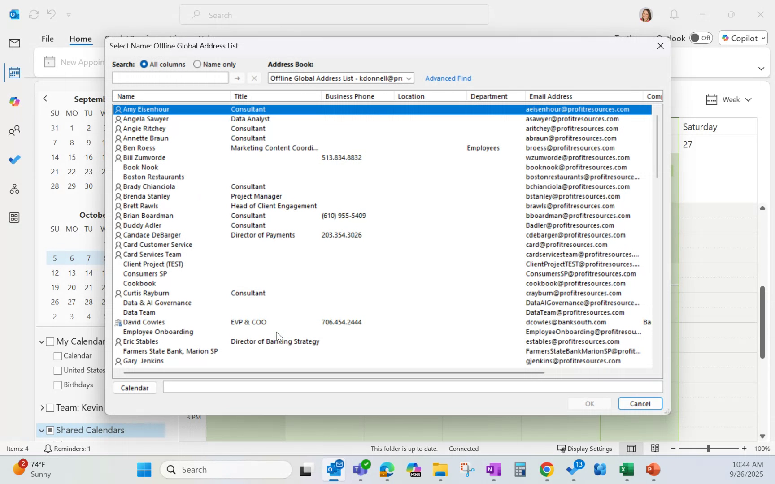Open the People view in the sidebar
The image size is (775, 484).
tap(14, 130)
